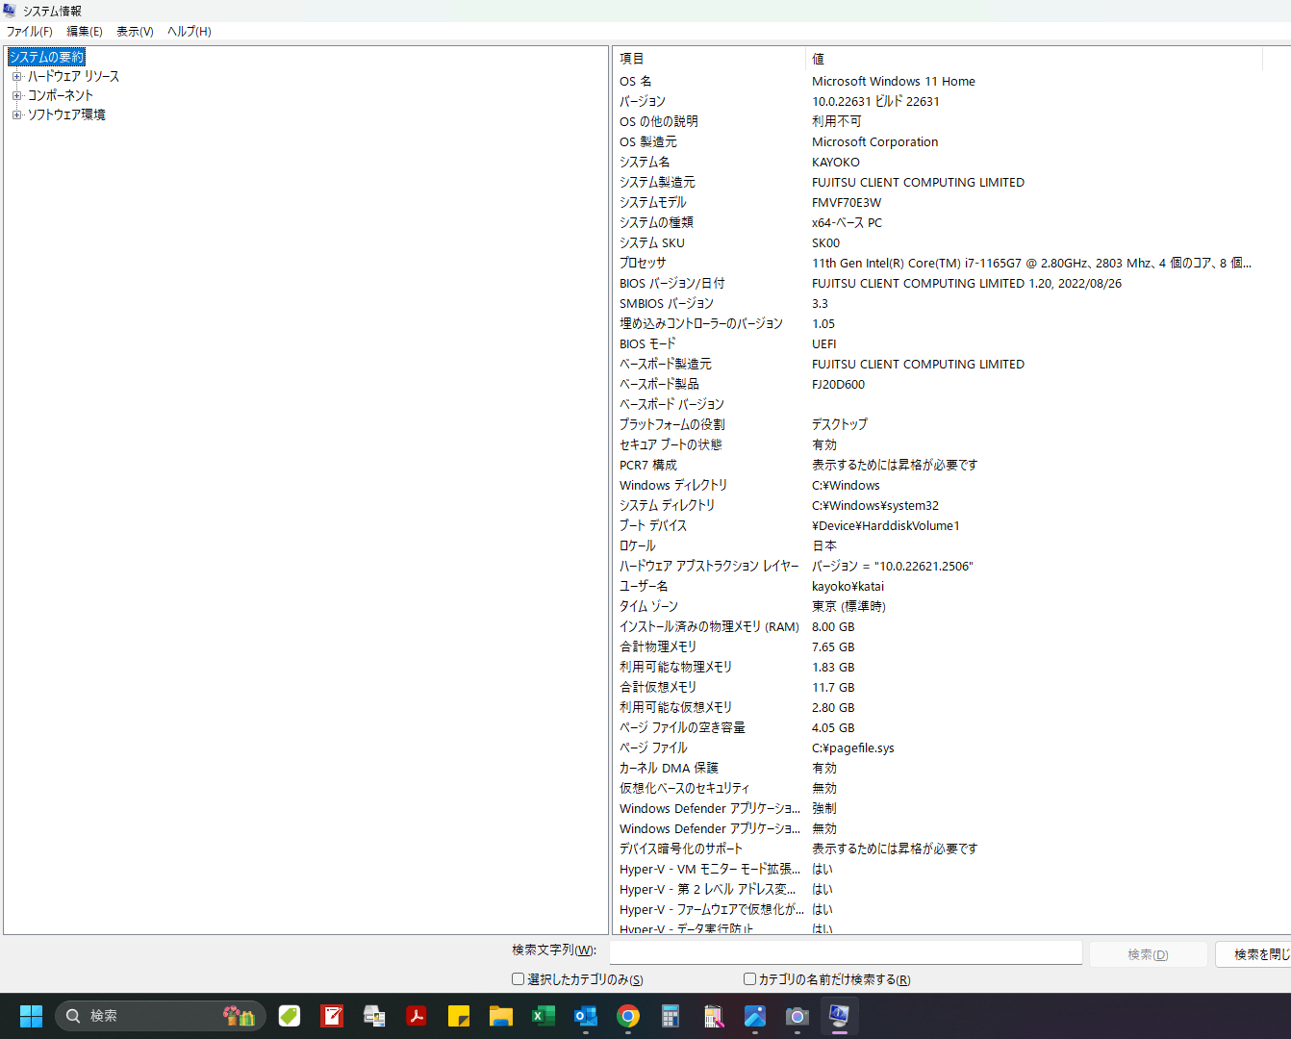Viewport: 1291px width, 1039px height.
Task: Open File Explorer from the taskbar
Action: tap(501, 1016)
